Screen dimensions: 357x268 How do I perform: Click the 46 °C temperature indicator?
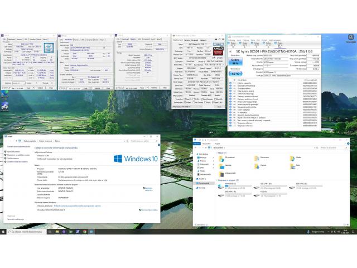[235, 74]
